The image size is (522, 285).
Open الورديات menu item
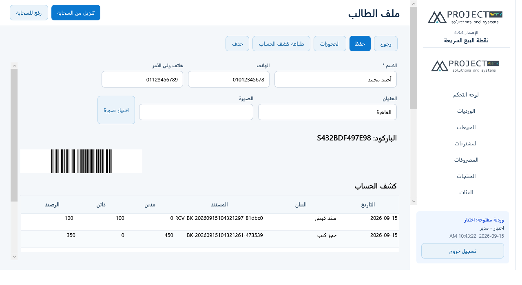[x=466, y=111]
